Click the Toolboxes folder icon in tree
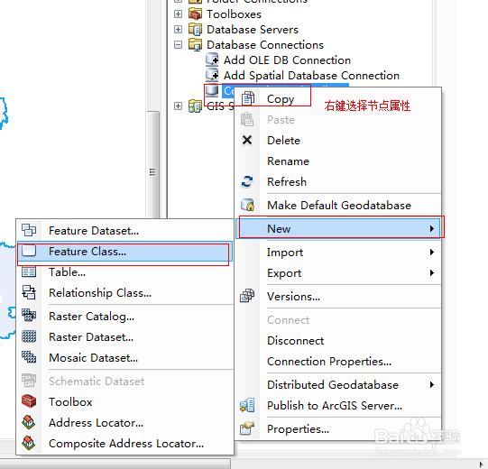Screen dimensions: 488x469 point(195,14)
